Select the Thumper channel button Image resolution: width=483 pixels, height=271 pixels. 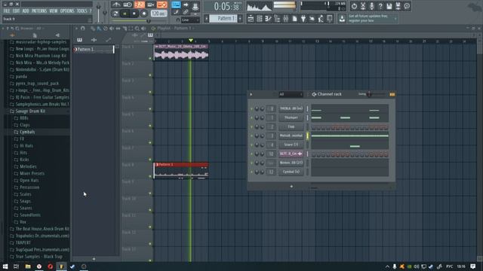(x=291, y=117)
